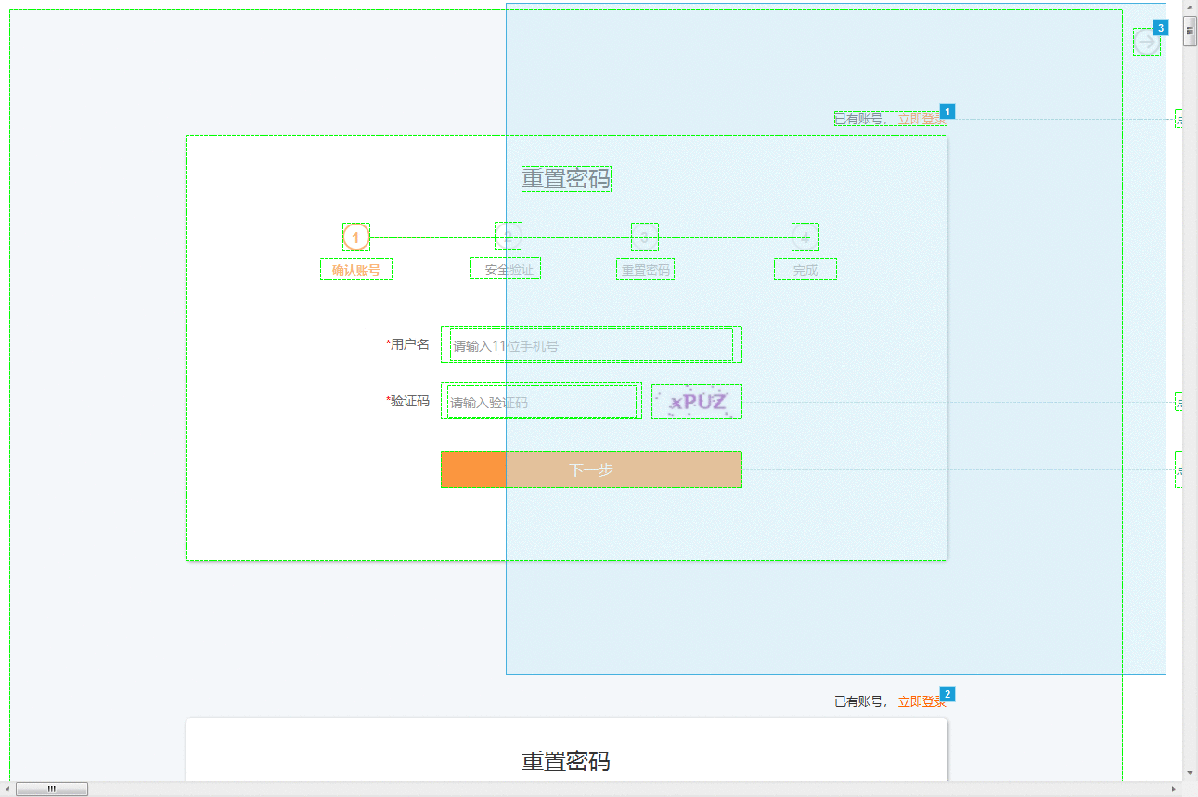
Task: Click the horizontal scrollbar right arrow
Action: coord(1174,789)
